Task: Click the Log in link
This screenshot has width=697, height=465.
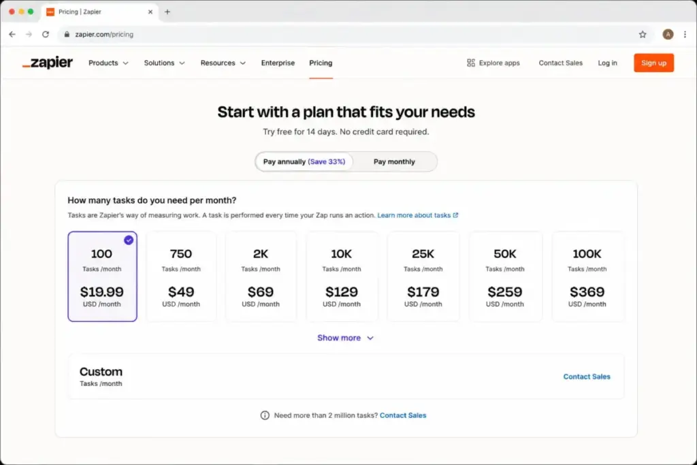Action: click(607, 63)
